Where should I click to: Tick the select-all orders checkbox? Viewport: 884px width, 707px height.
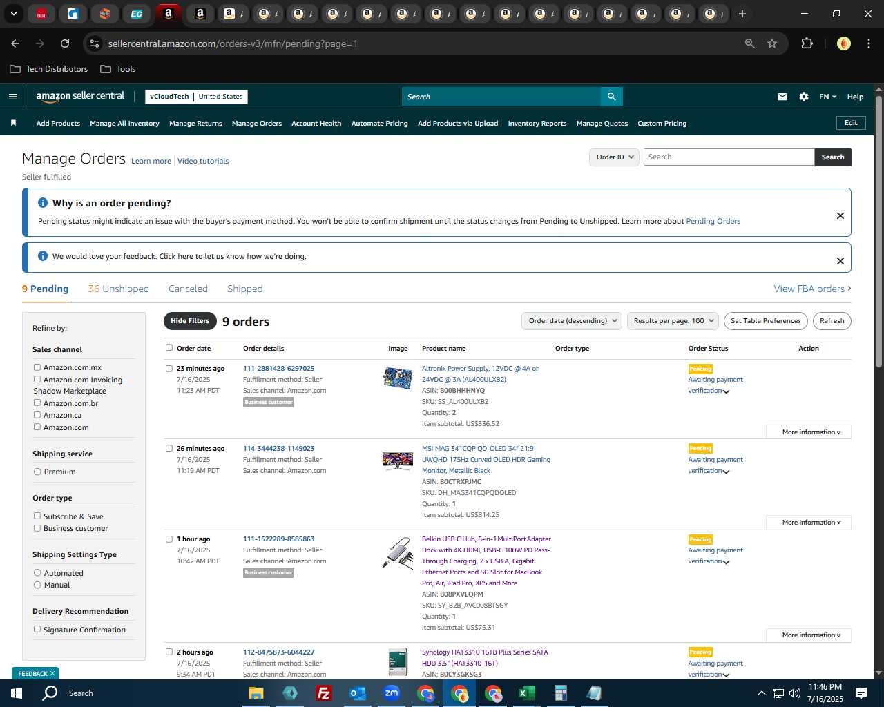(169, 348)
